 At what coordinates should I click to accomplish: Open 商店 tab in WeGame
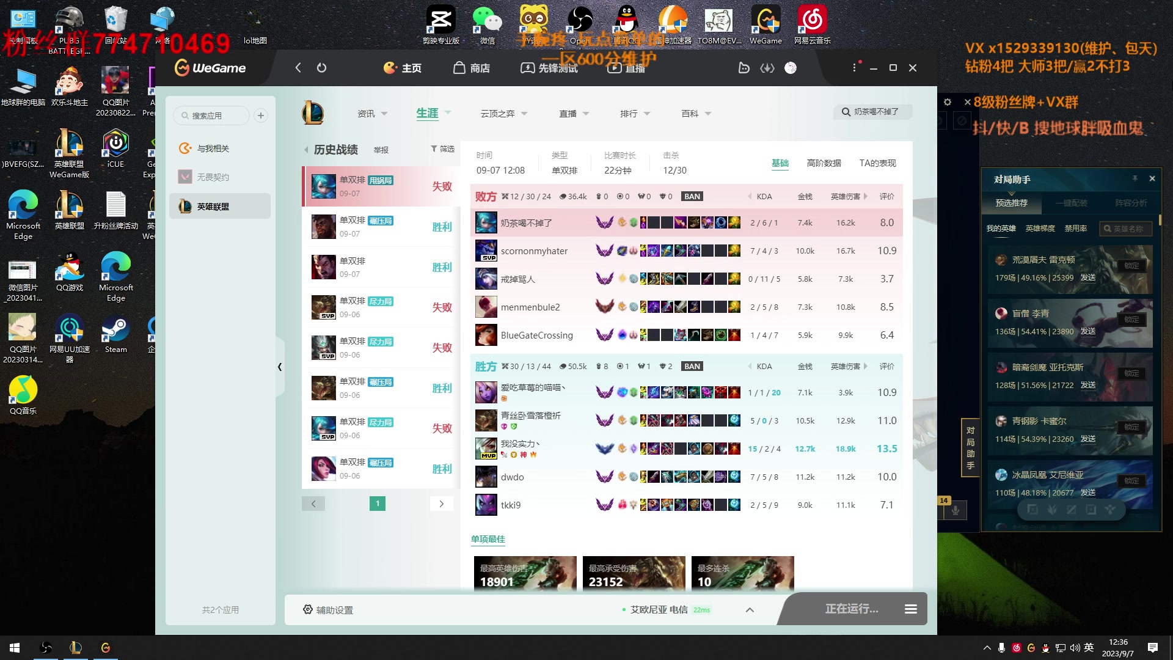coord(472,68)
